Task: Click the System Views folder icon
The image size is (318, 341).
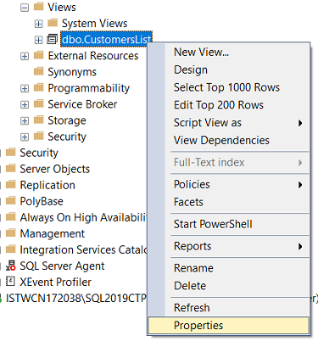Action: (x=53, y=23)
